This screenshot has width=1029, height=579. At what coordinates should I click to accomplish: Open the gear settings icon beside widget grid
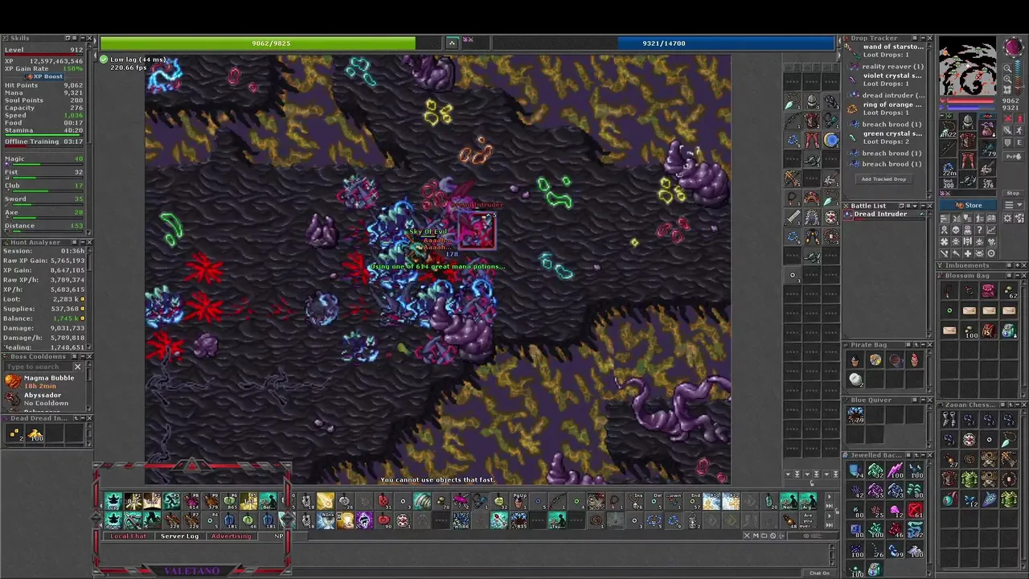pyautogui.click(x=1007, y=219)
